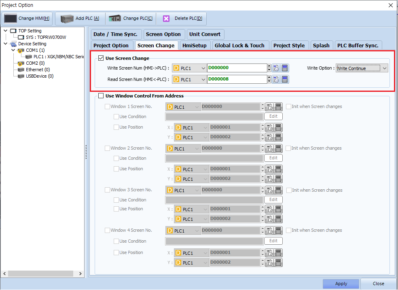The image size is (398, 290).
Task: Open PLC1 dropdown for Write Screen Num
Action: pos(189,68)
